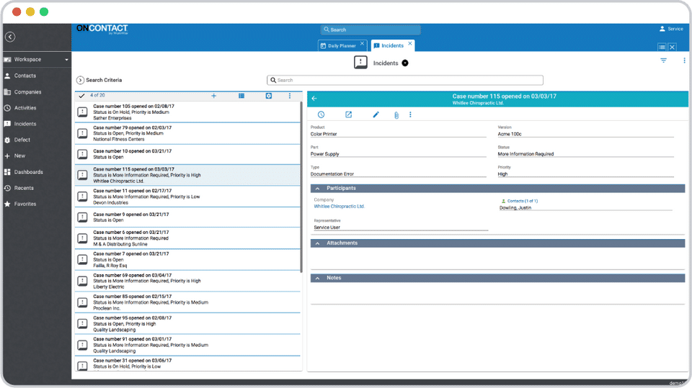Open record in new window icon
This screenshot has height=388, width=692.
(349, 114)
